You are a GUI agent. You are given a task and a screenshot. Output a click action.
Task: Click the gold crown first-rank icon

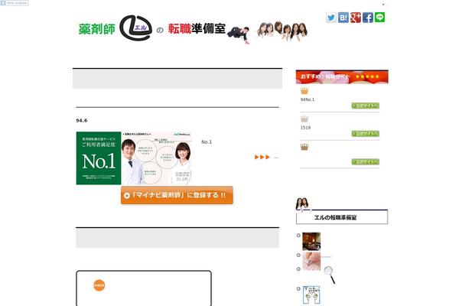pyautogui.click(x=304, y=91)
